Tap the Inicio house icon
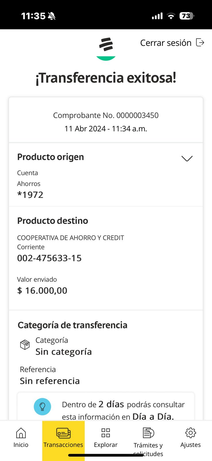This screenshot has height=461, width=212. coord(21,433)
